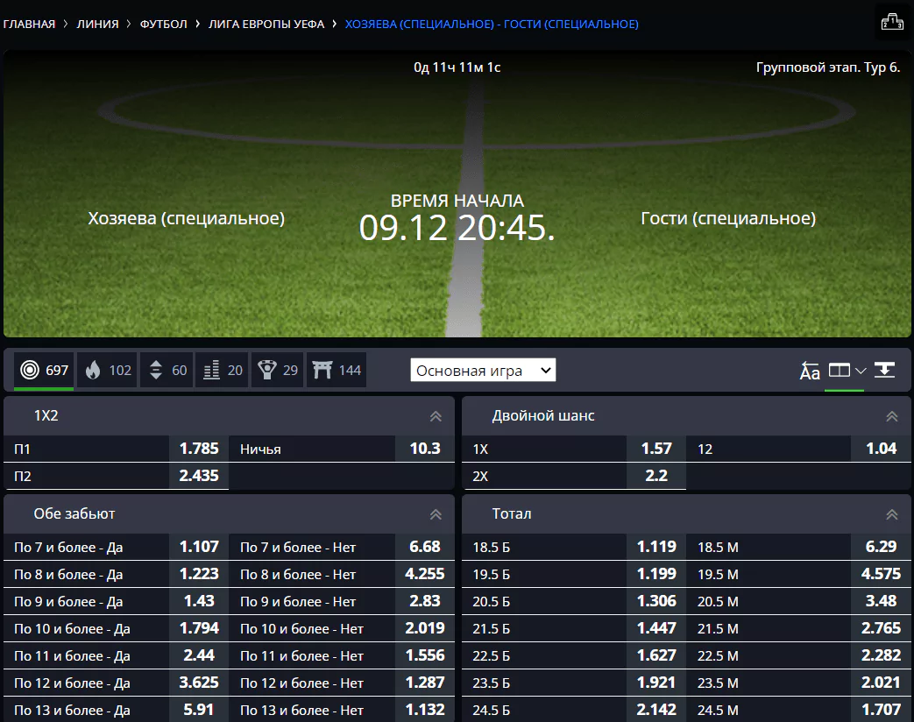
Task: Open the up-down arrows tab with 60
Action: point(168,370)
